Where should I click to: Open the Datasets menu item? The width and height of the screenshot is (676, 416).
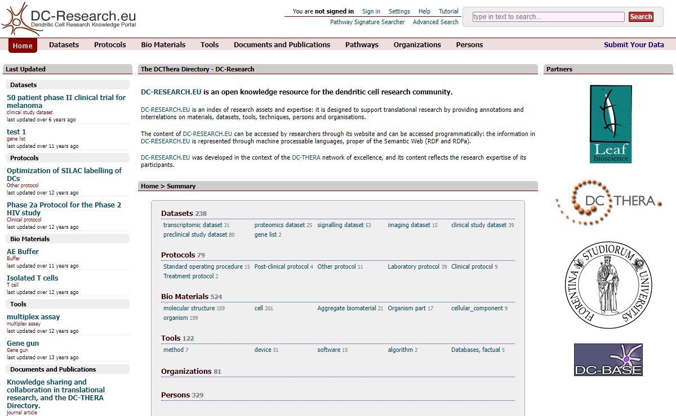[x=64, y=45]
